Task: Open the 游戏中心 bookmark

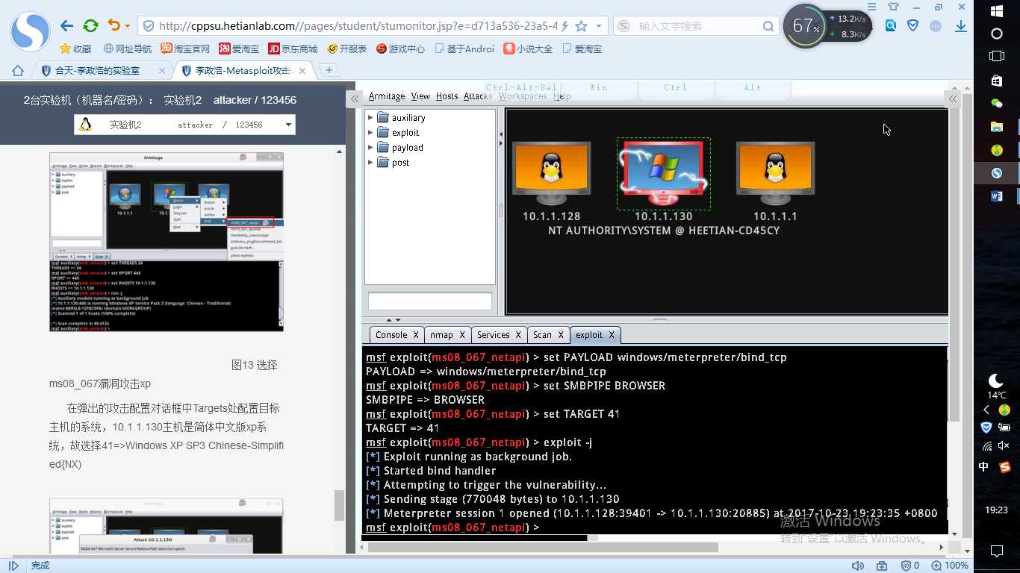Action: click(400, 48)
